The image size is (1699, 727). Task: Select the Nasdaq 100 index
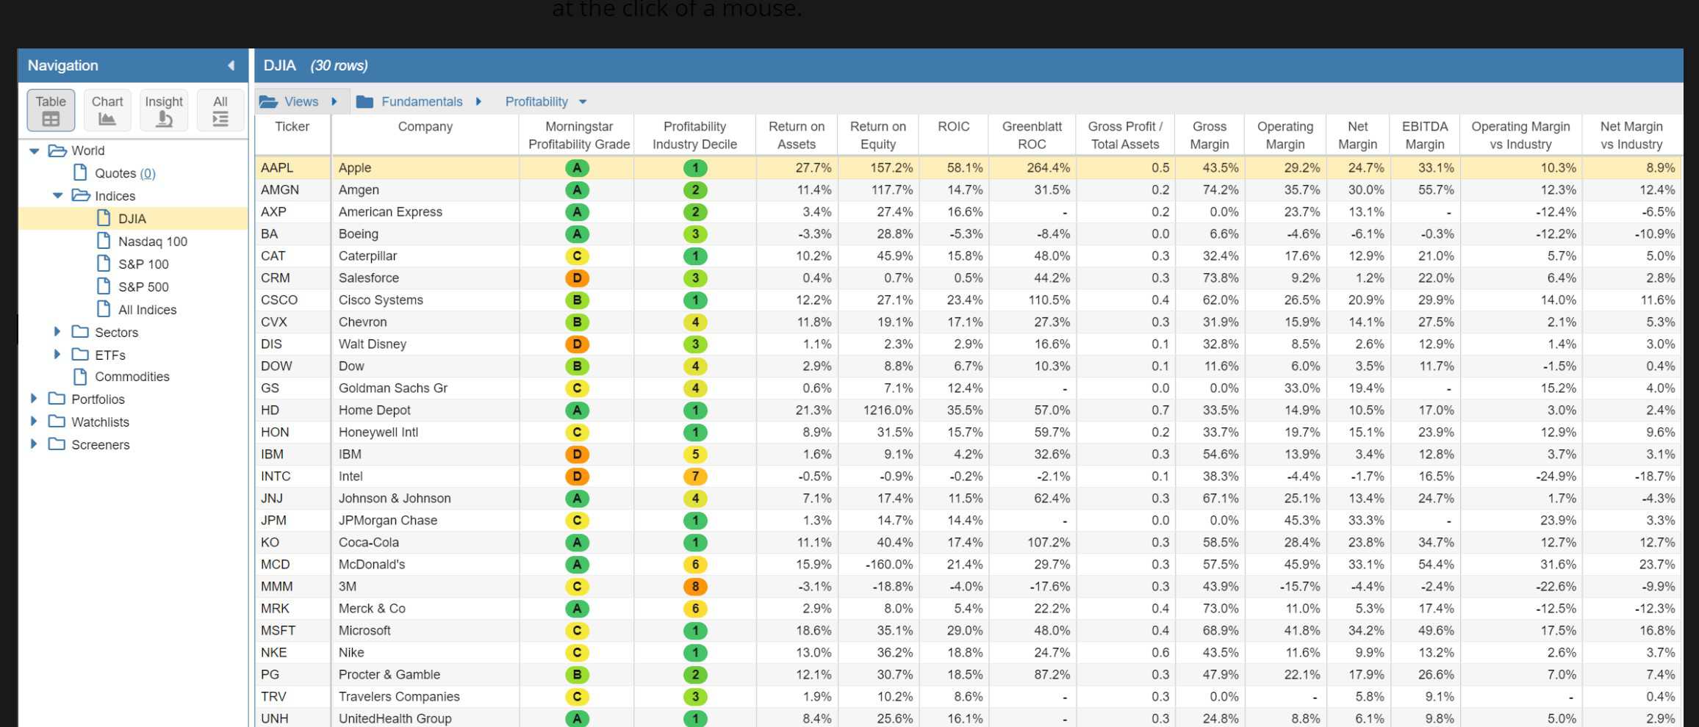(153, 242)
